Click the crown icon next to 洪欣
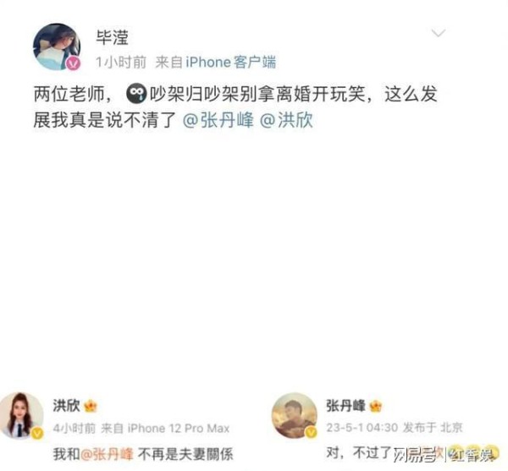The image size is (508, 471). [x=91, y=406]
